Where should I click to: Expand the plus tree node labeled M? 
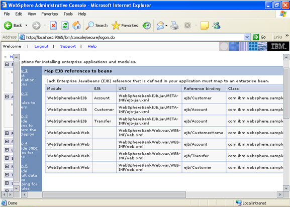(7, 166)
